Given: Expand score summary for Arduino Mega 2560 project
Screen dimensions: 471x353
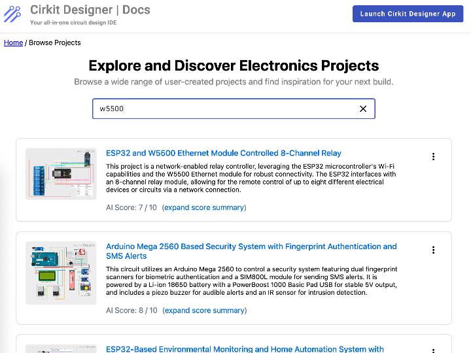Looking at the screenshot, I should click(x=205, y=311).
